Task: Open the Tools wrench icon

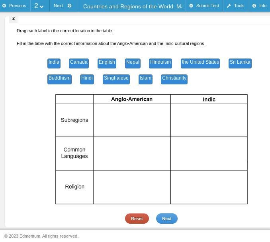Action: click(x=229, y=6)
